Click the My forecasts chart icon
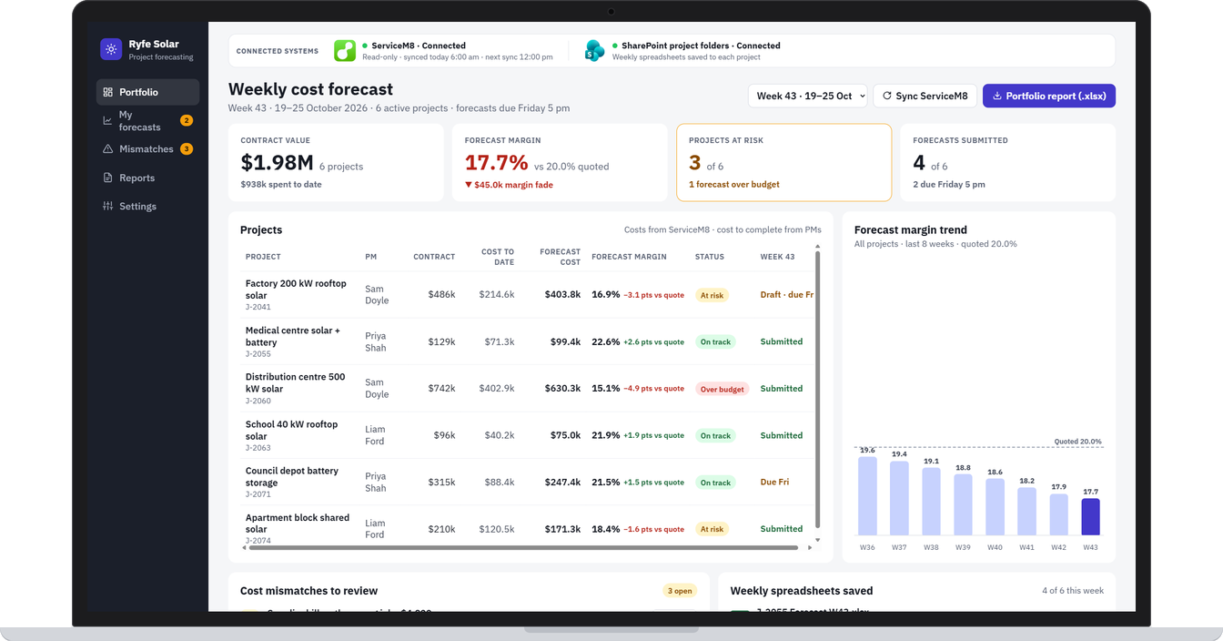The width and height of the screenshot is (1223, 641). click(x=108, y=120)
